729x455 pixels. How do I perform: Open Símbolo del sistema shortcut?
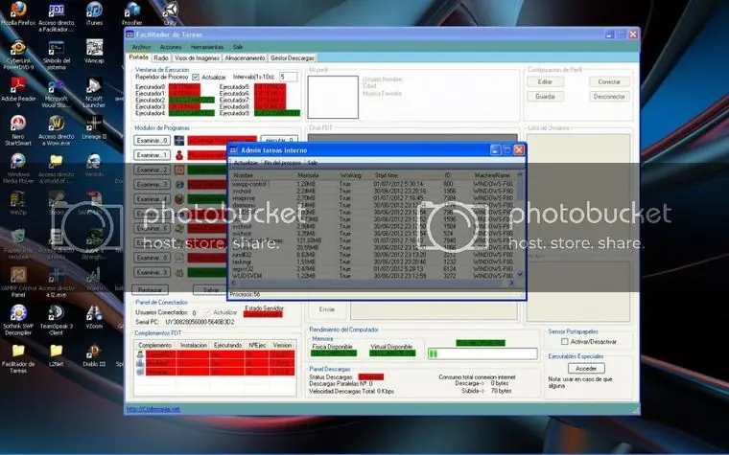57,55
